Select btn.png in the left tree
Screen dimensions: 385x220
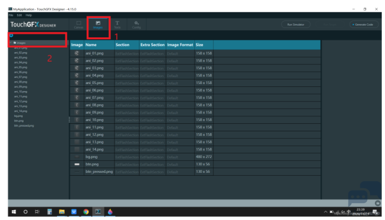point(19,121)
